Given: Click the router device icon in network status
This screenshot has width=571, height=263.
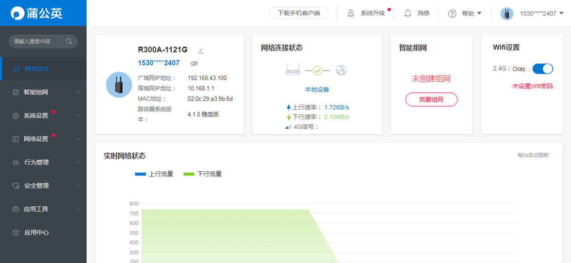Looking at the screenshot, I should [x=293, y=70].
